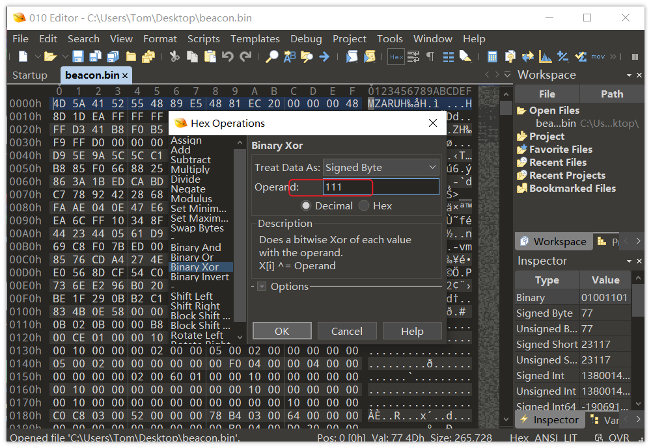Toggle Hex edit mode toolbar button

[x=396, y=57]
